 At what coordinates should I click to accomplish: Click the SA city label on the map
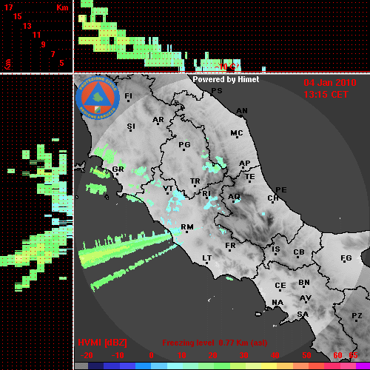[303, 314]
